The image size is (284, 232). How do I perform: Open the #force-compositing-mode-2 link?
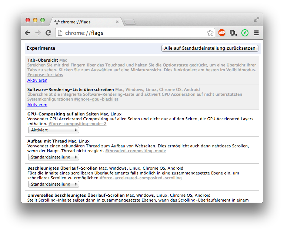click(77, 124)
